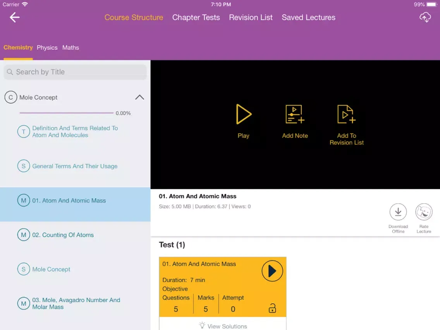The width and height of the screenshot is (440, 330).
Task: Start the Atom And Atomic Mass test
Action: click(x=272, y=271)
